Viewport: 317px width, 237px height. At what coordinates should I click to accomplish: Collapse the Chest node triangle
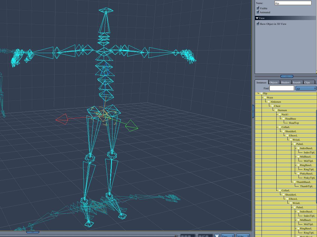coord(272,106)
